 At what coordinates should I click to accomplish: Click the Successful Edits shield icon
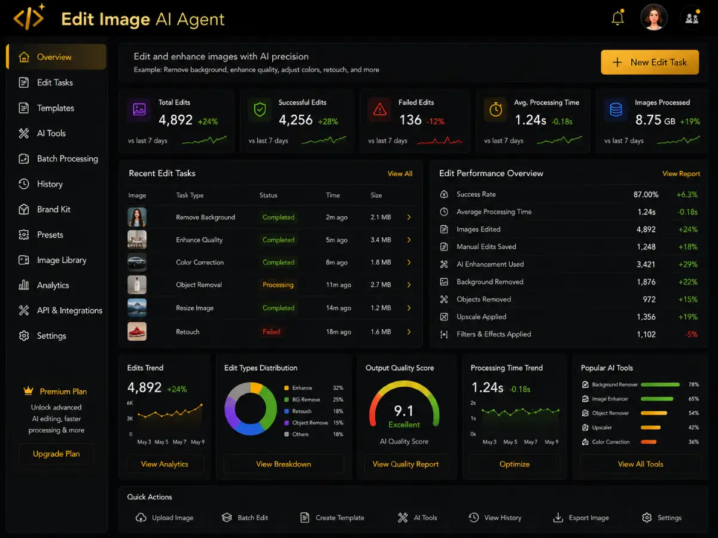(x=260, y=111)
